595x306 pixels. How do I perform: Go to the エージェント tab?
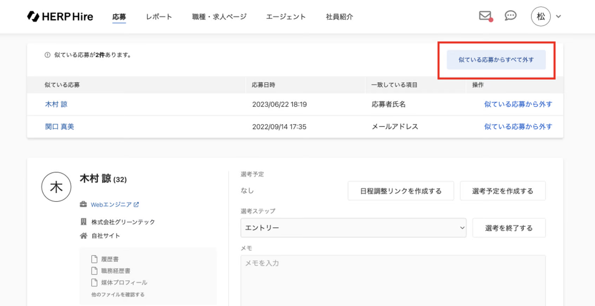286,17
